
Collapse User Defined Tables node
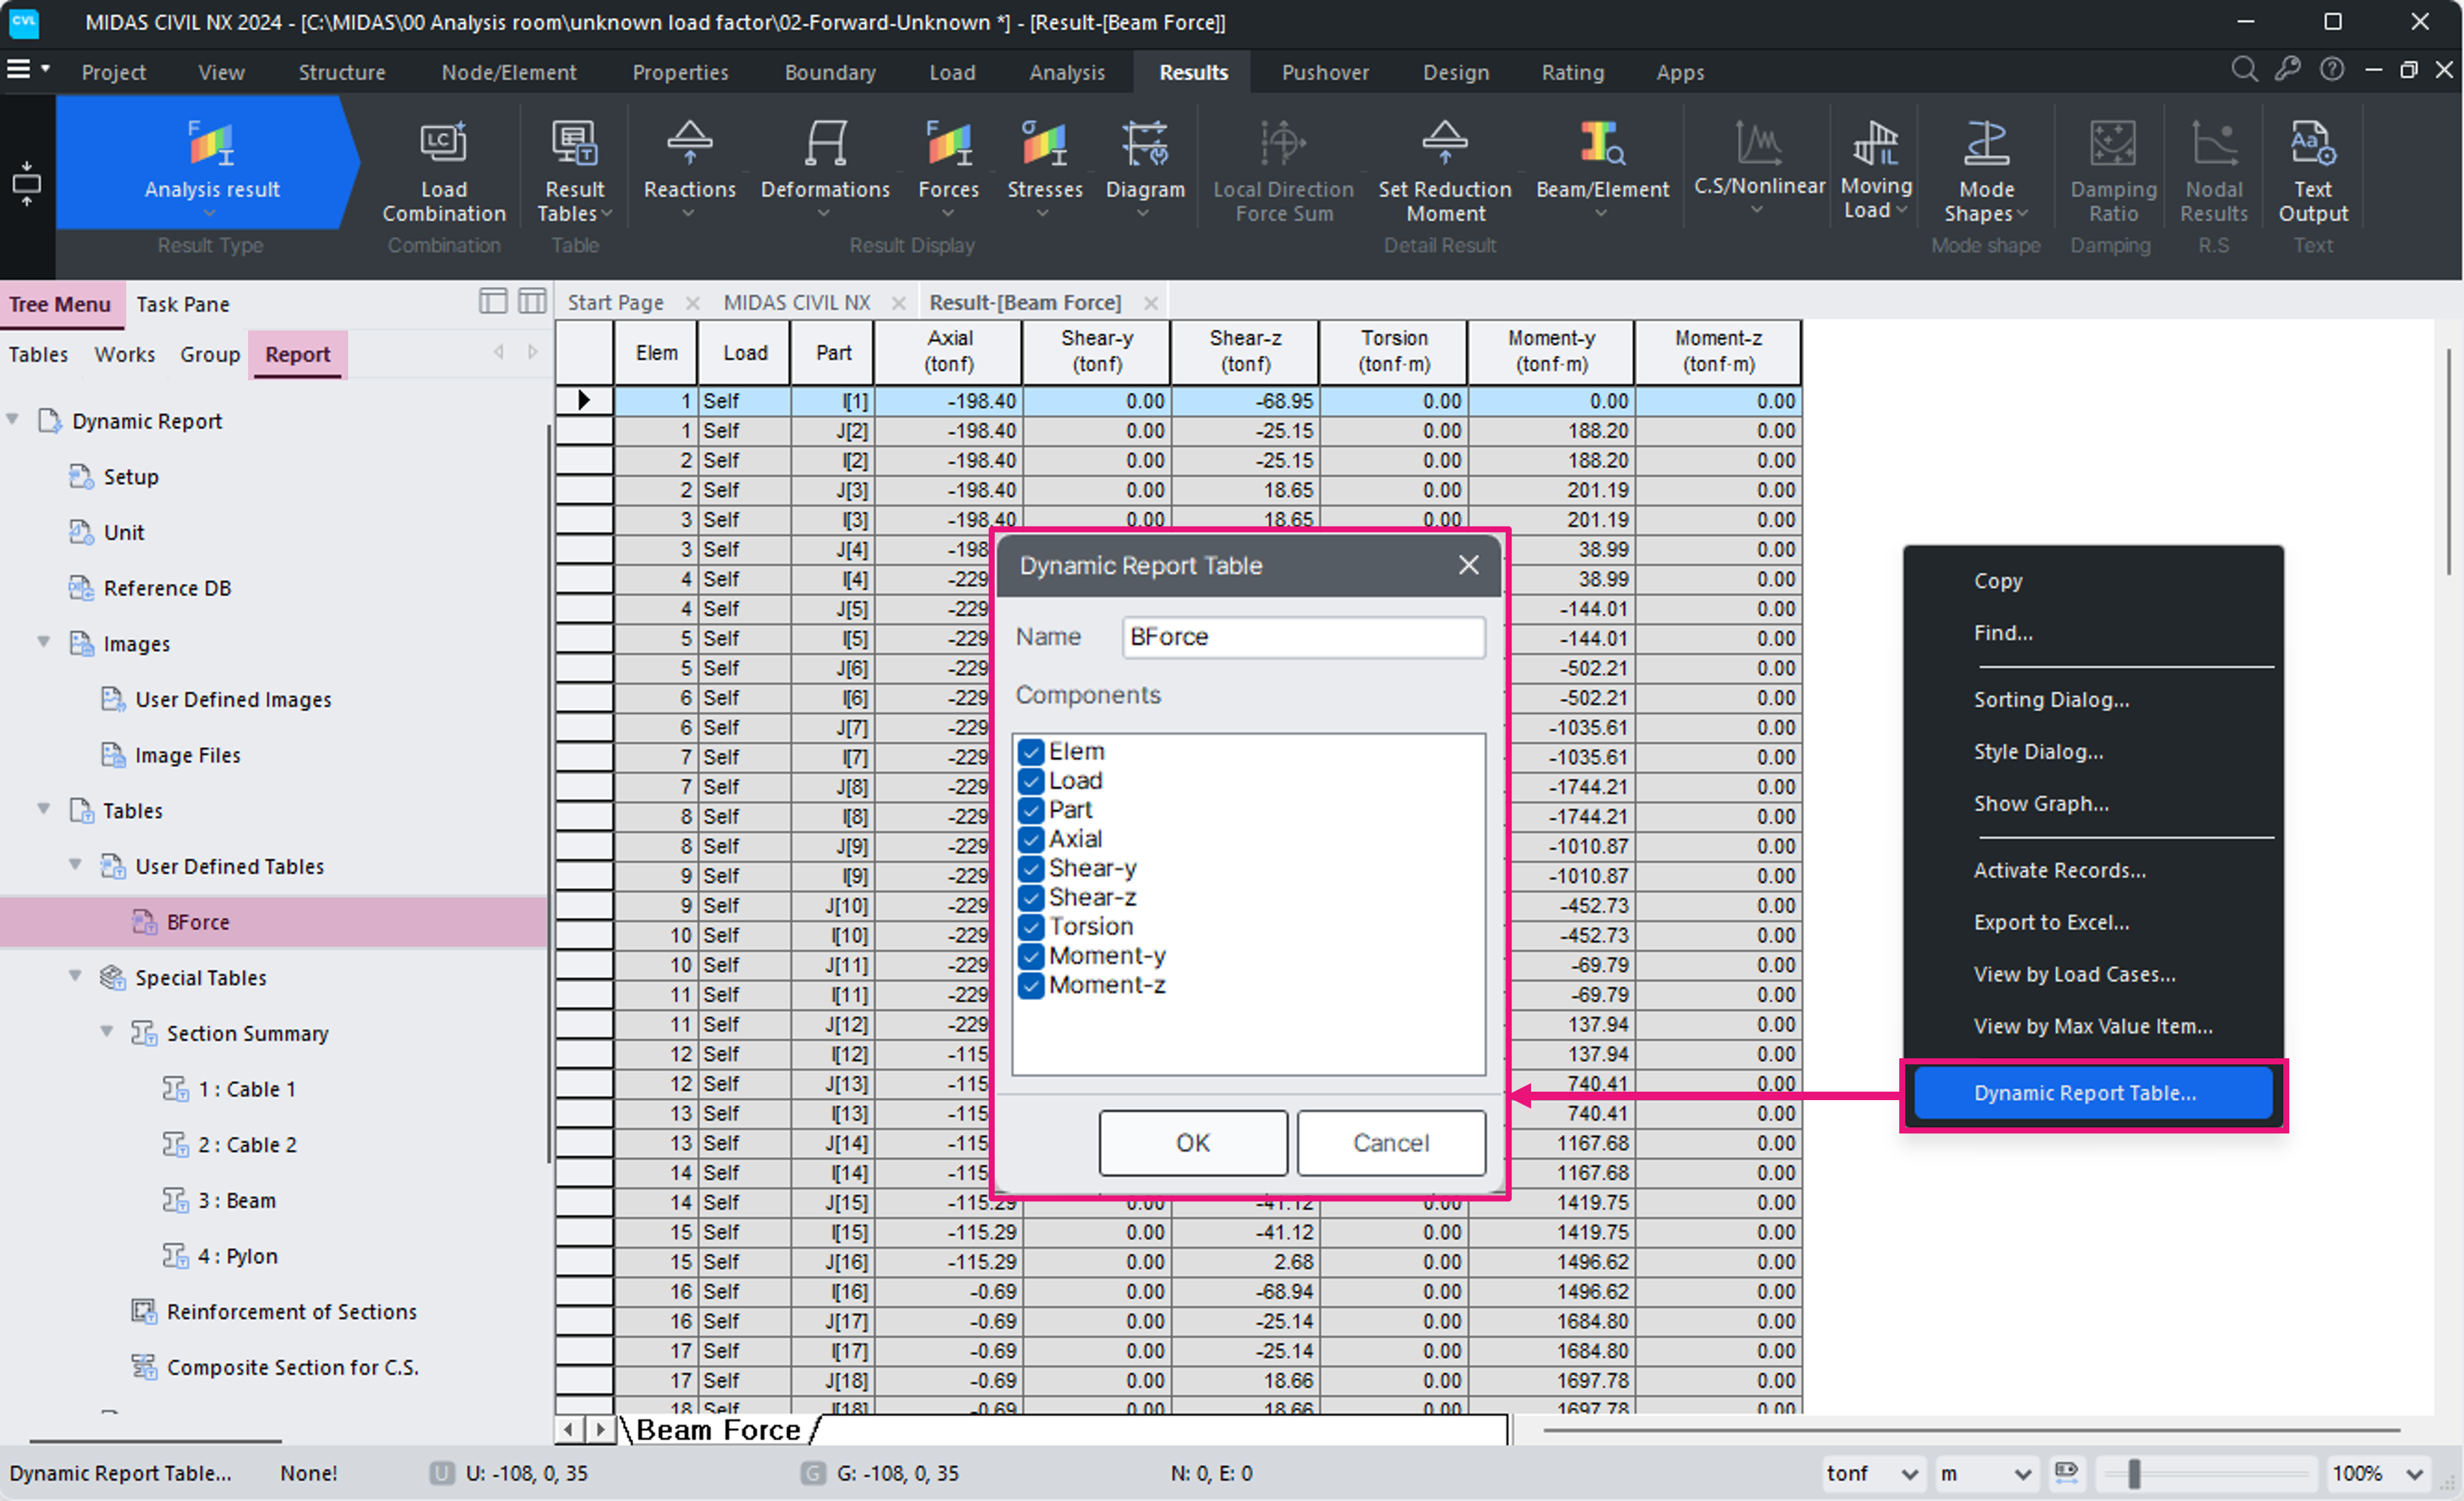pyautogui.click(x=76, y=865)
